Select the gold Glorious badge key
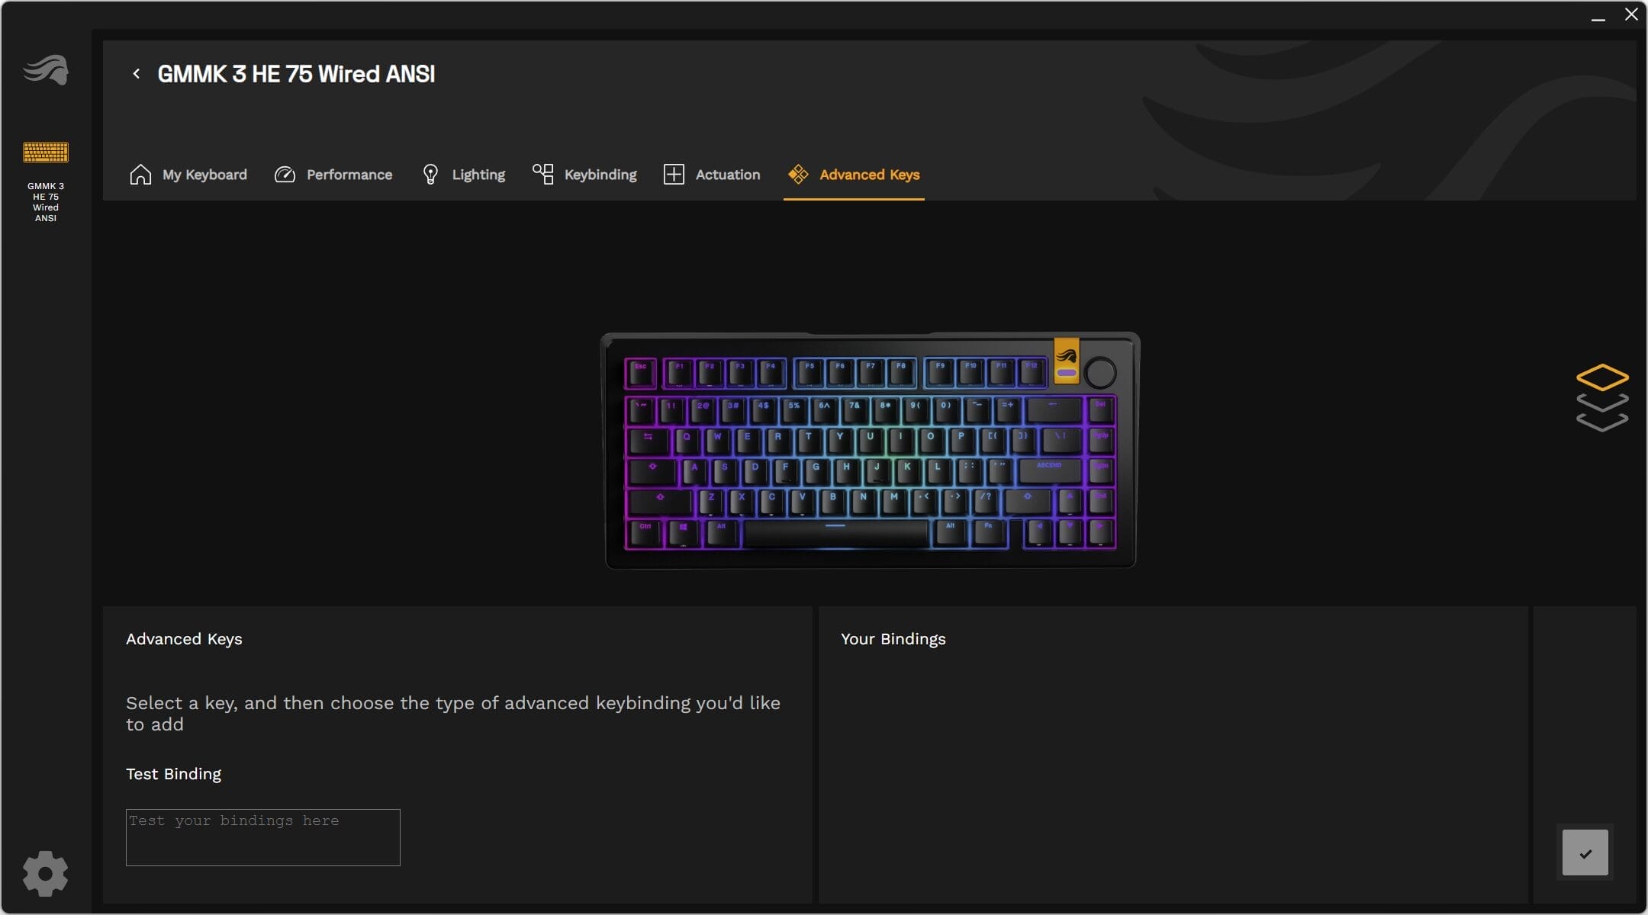This screenshot has width=1648, height=915. [1067, 361]
